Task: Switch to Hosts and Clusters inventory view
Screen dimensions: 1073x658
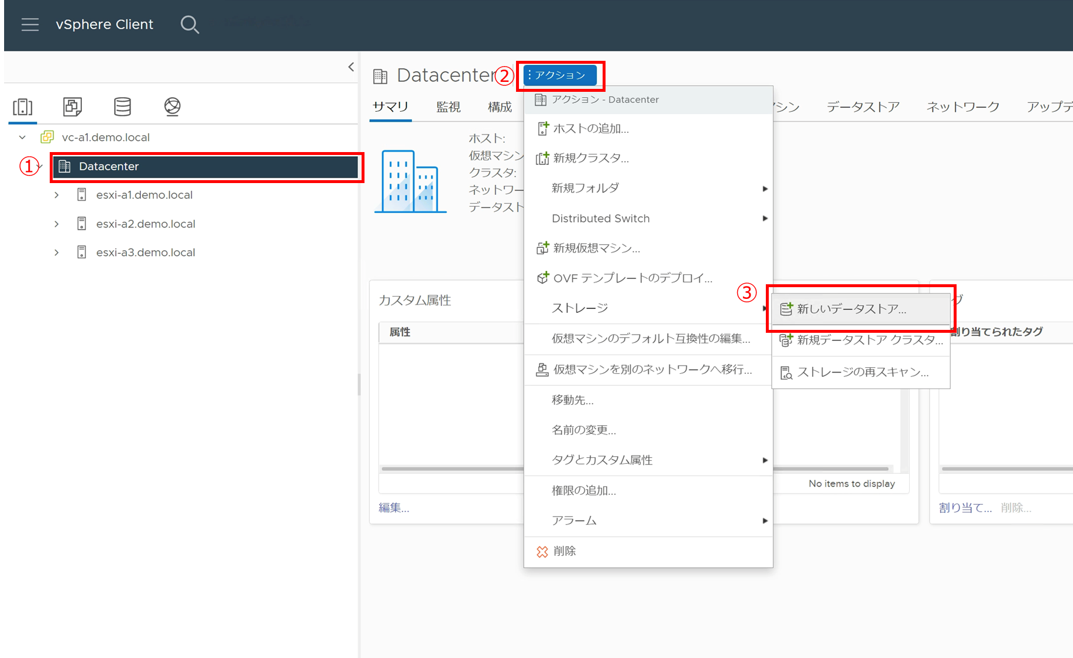Action: tap(23, 106)
